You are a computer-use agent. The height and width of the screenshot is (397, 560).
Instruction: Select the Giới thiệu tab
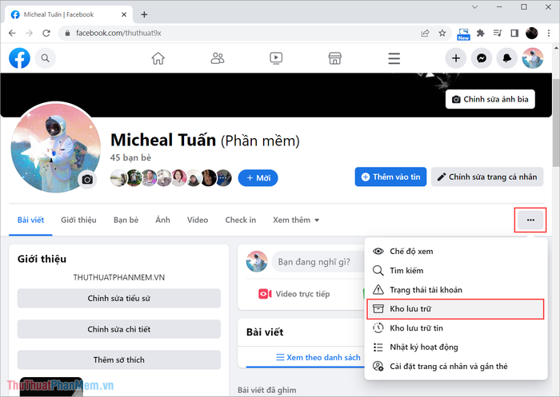coord(78,220)
